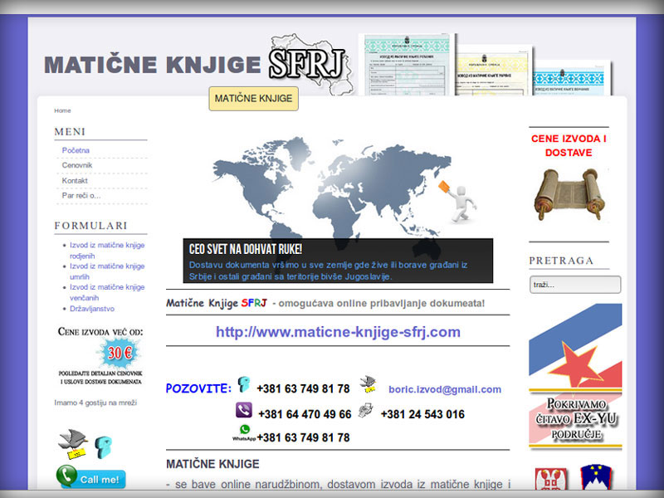Click into the traži... search field
The height and width of the screenshot is (498, 664).
click(575, 285)
